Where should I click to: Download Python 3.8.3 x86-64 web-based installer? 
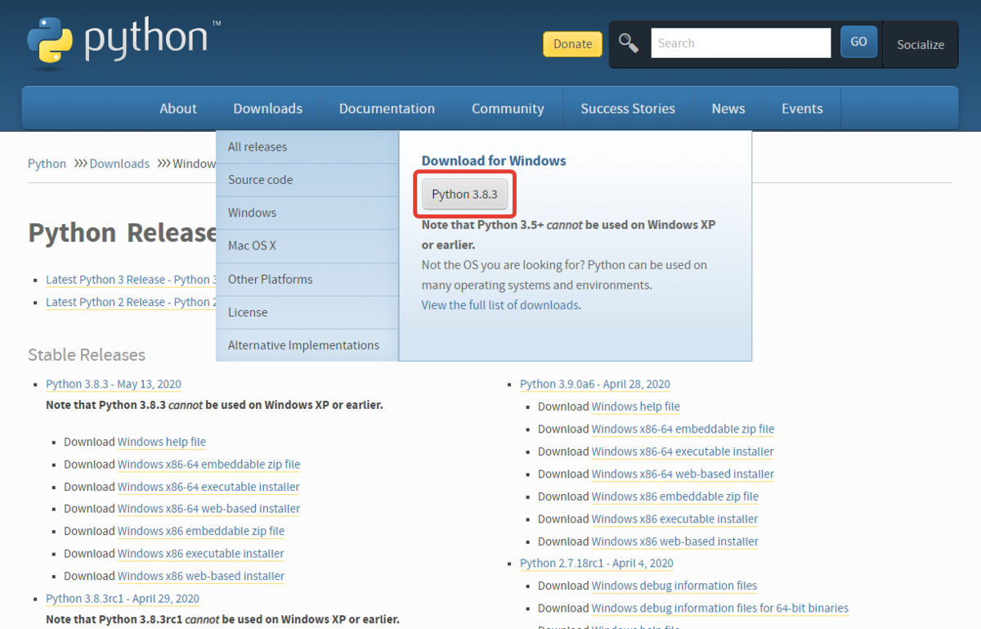coord(208,509)
